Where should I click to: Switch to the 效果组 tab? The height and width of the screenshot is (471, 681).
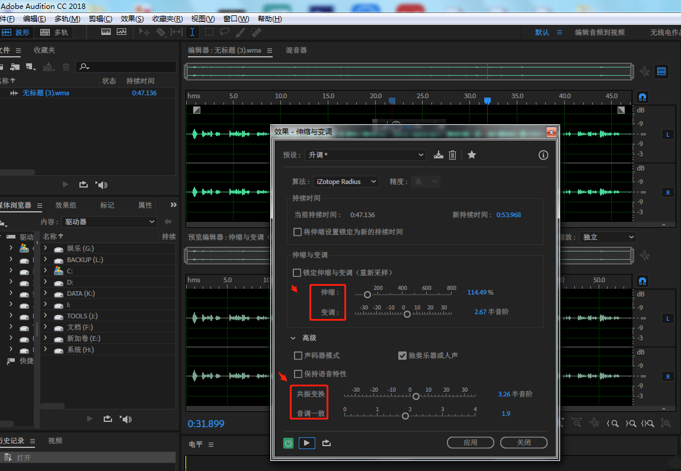(x=66, y=205)
